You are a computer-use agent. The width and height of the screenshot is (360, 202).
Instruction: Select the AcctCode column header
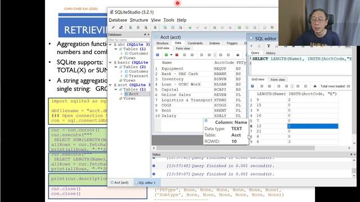224,62
